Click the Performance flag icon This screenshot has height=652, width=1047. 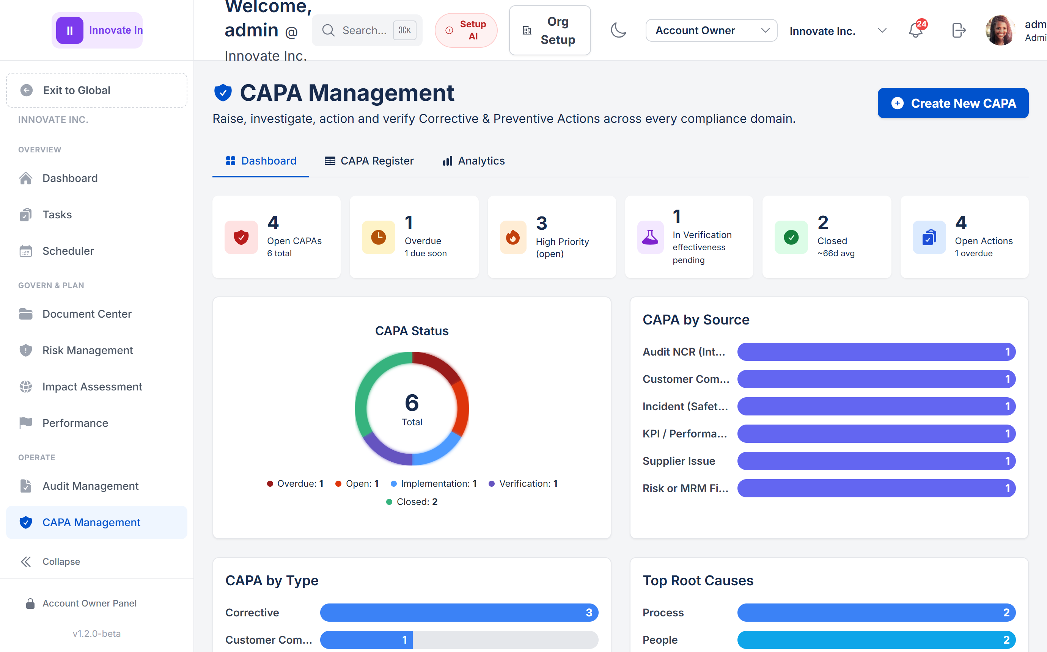pos(26,423)
